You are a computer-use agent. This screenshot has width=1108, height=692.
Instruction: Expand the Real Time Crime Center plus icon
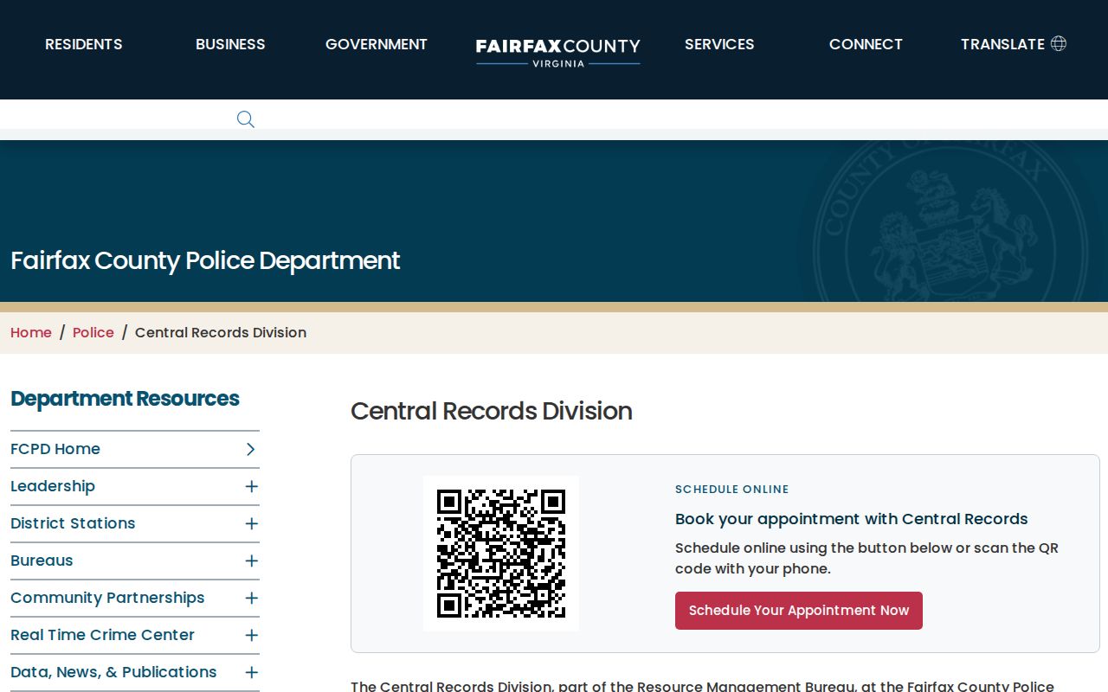click(x=251, y=635)
